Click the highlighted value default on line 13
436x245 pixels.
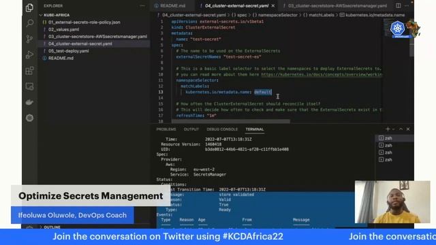(263, 92)
